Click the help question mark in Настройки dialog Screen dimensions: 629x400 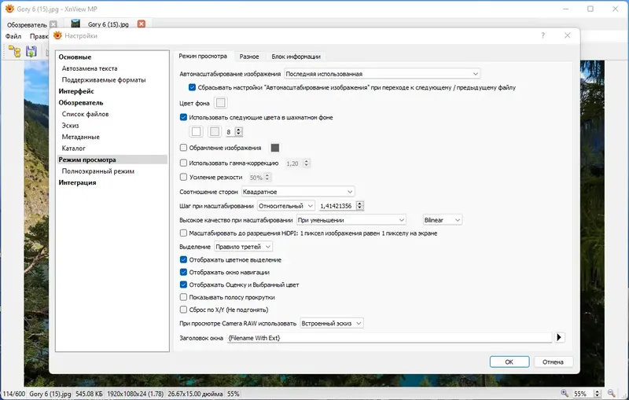pos(543,35)
